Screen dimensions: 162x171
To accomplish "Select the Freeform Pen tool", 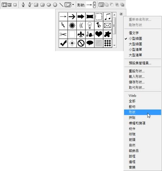I will tap(30, 5).
